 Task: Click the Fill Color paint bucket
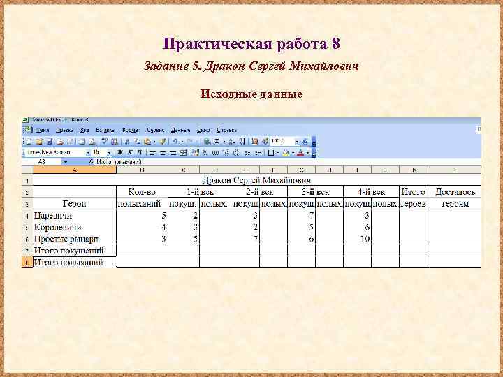click(286, 153)
